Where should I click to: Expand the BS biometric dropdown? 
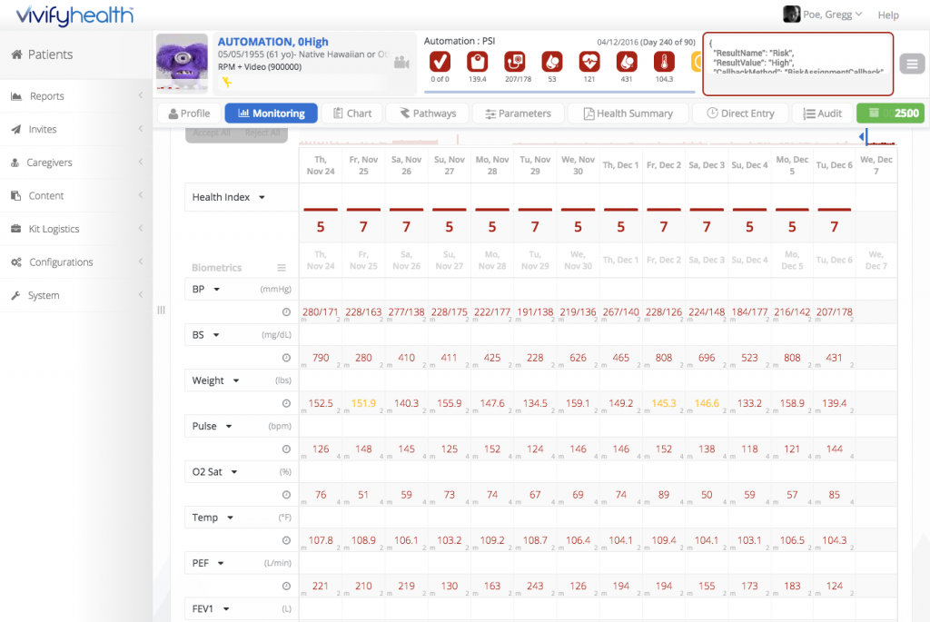click(x=216, y=335)
